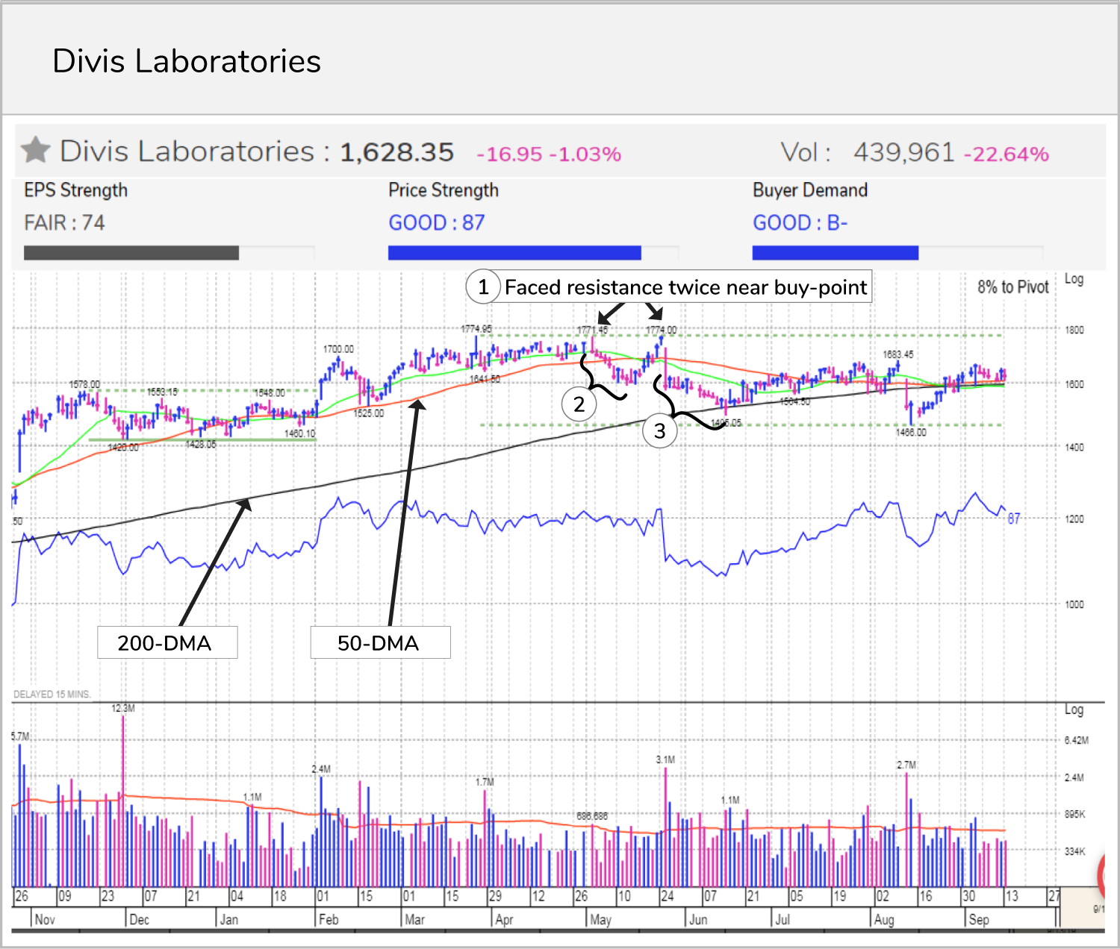The height and width of the screenshot is (949, 1120).
Task: Click the 334K volume axis label
Action: [x=1075, y=851]
